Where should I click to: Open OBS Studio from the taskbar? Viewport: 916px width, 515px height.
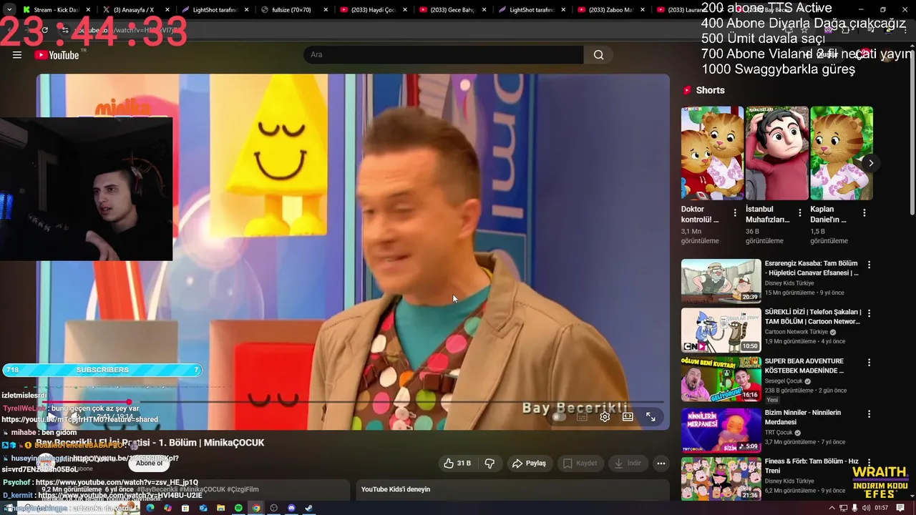273,508
